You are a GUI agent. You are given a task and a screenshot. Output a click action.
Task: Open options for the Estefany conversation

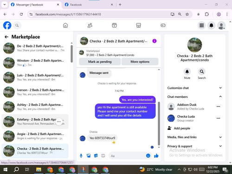click(59, 122)
